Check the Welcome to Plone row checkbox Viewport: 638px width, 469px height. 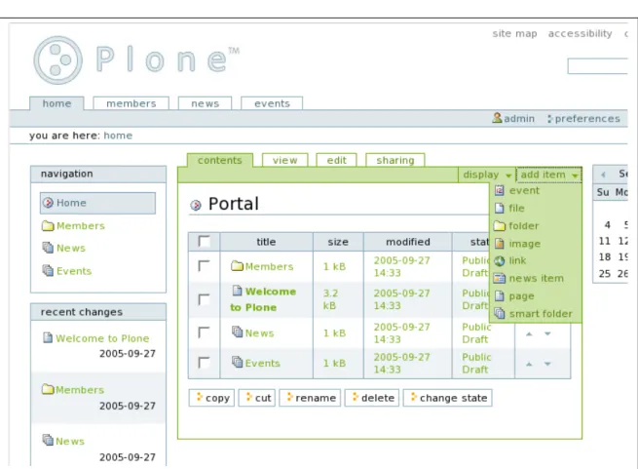204,299
